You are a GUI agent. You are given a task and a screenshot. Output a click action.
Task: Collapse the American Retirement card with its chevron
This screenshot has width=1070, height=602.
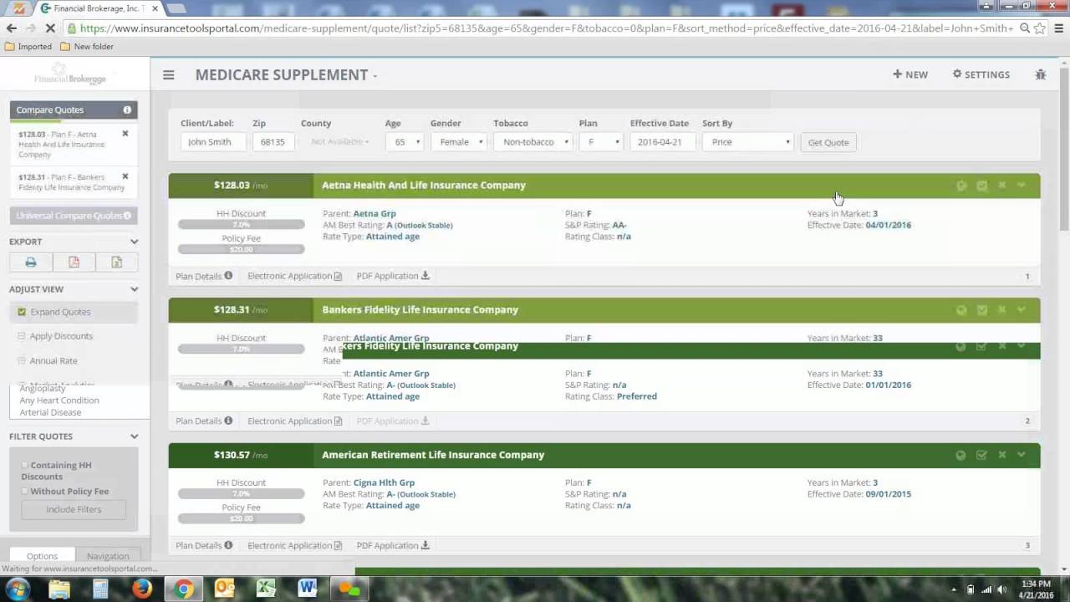tap(1022, 455)
